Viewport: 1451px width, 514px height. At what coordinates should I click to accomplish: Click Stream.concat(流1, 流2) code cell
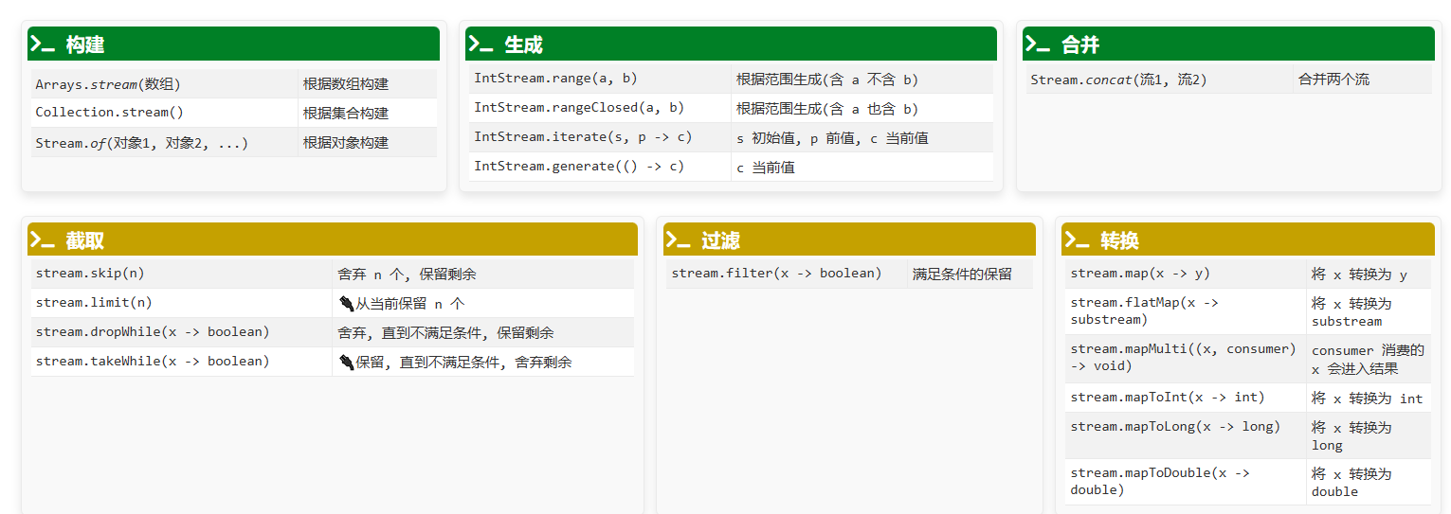pos(1159,79)
